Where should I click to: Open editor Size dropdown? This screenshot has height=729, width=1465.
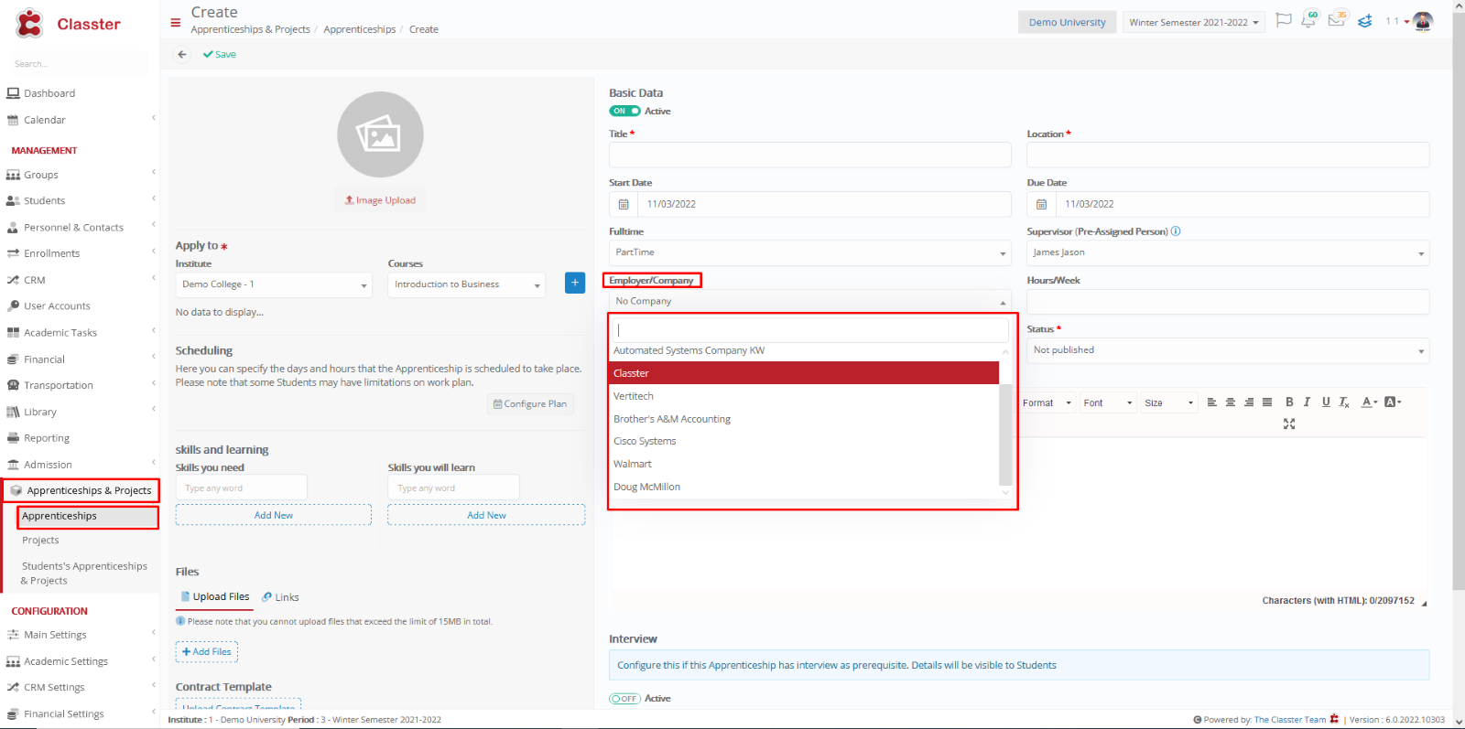click(x=1168, y=402)
